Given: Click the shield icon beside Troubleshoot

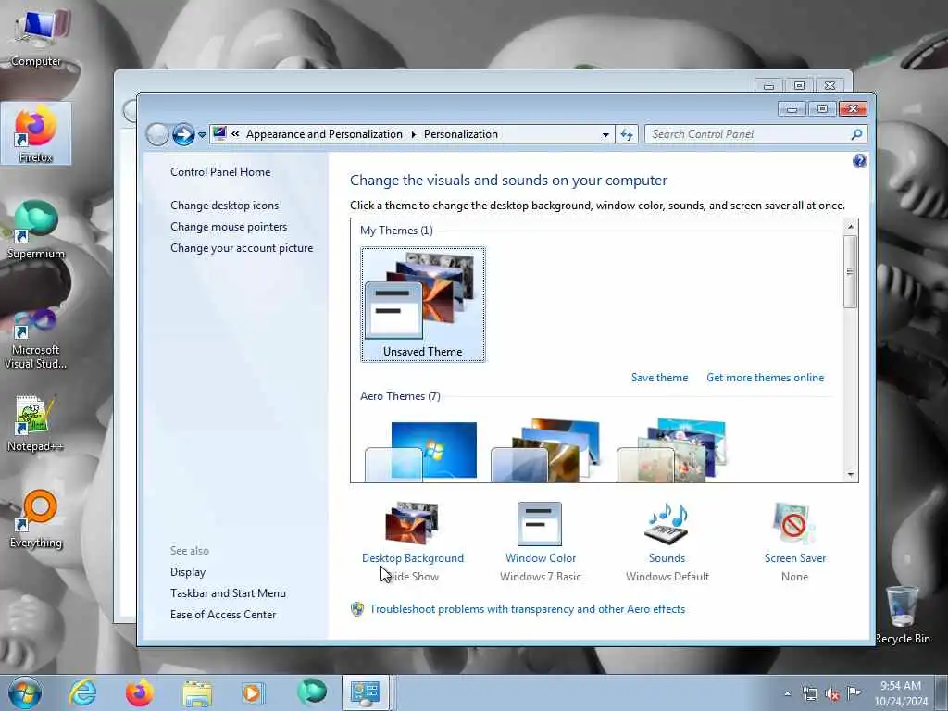Looking at the screenshot, I should 357,609.
